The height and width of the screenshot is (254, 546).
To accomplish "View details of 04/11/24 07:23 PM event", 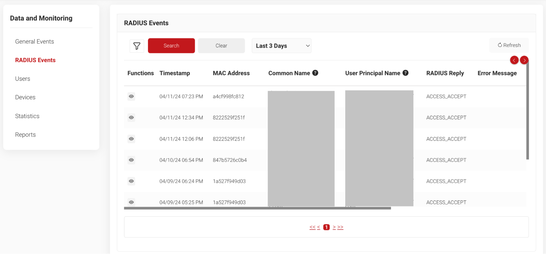I will tap(131, 96).
